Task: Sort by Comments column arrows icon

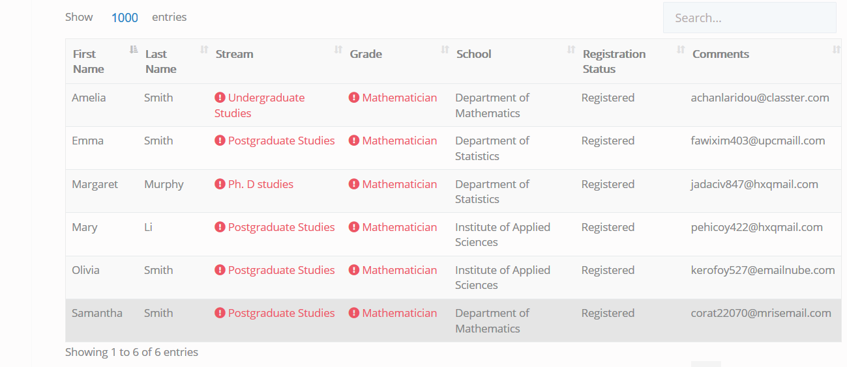Action: tap(837, 49)
